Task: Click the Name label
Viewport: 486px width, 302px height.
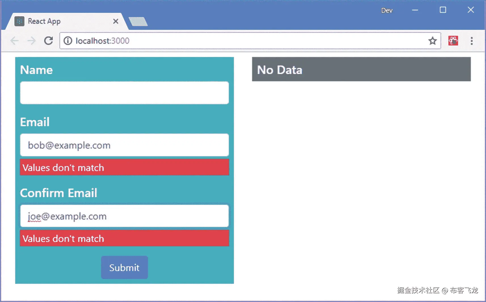Action: [x=36, y=70]
